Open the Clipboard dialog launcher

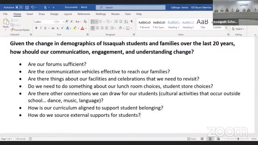(x=31, y=35)
